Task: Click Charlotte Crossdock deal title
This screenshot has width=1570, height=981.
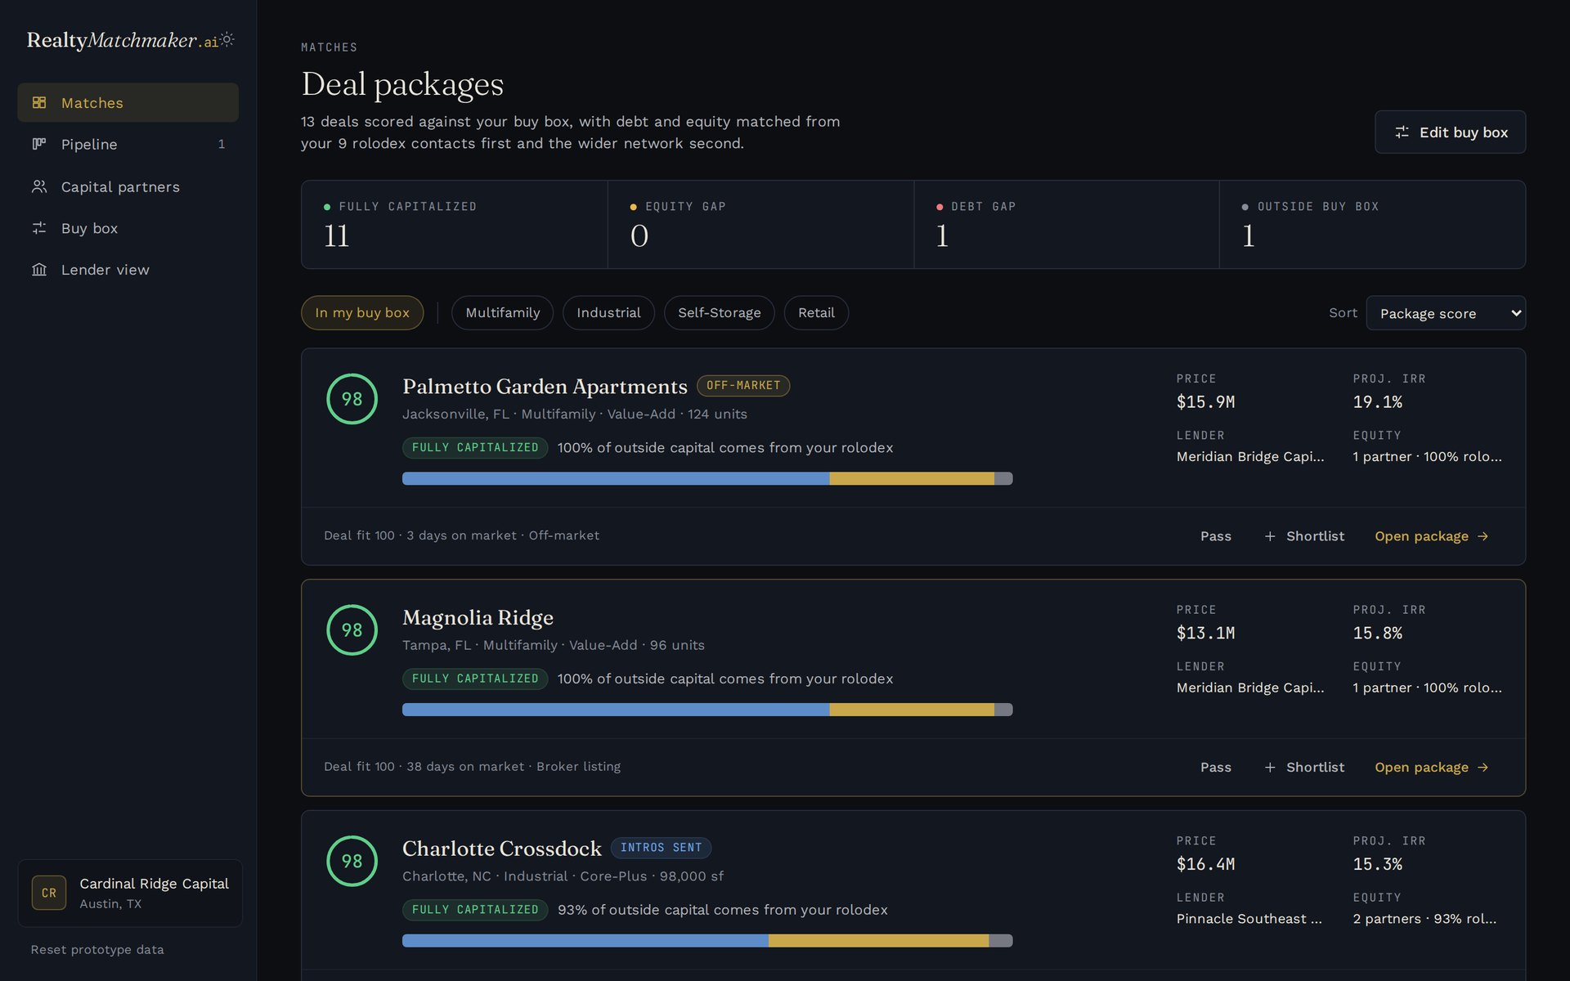Action: click(502, 849)
